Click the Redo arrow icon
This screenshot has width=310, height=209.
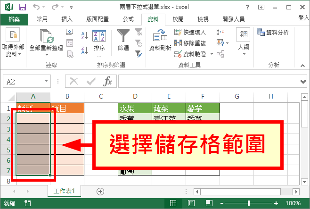(55, 7)
